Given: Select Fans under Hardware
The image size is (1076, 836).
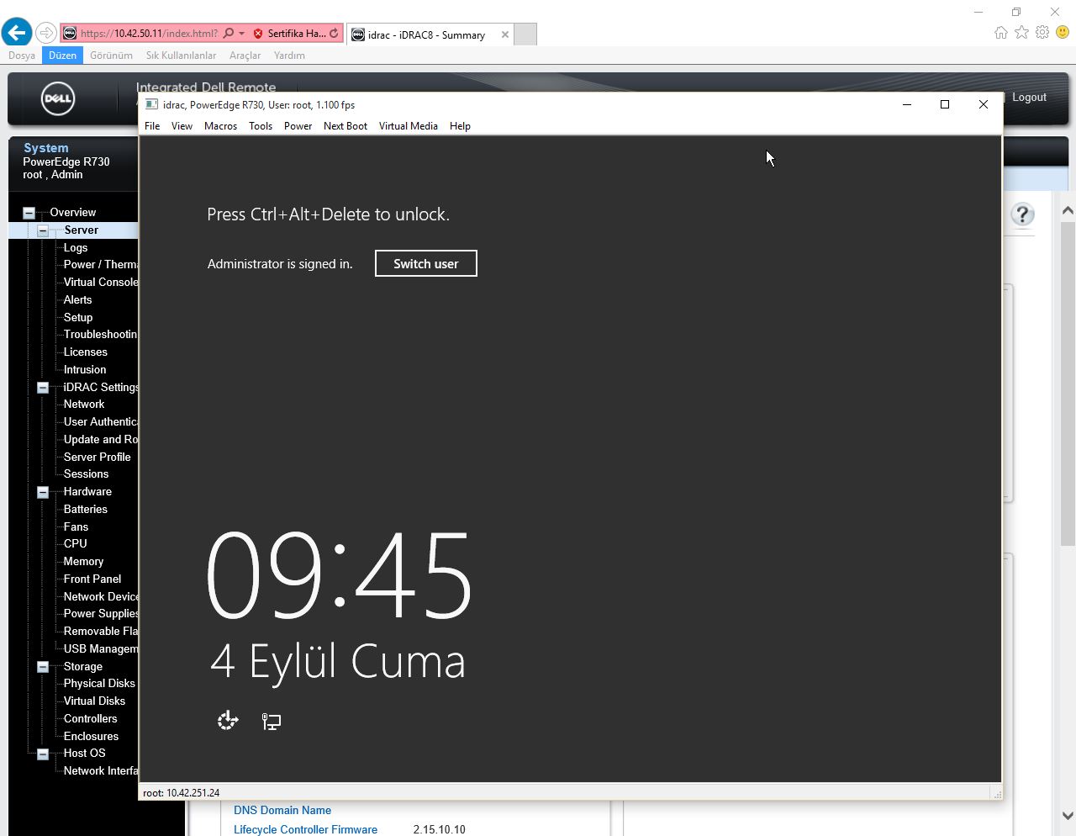Looking at the screenshot, I should pyautogui.click(x=76, y=527).
